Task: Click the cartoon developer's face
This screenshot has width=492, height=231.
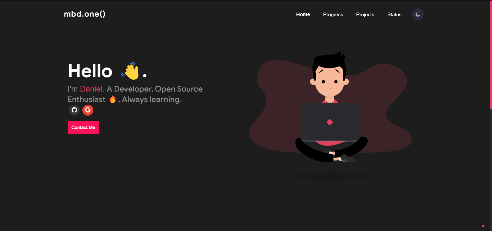Action: coord(329,81)
